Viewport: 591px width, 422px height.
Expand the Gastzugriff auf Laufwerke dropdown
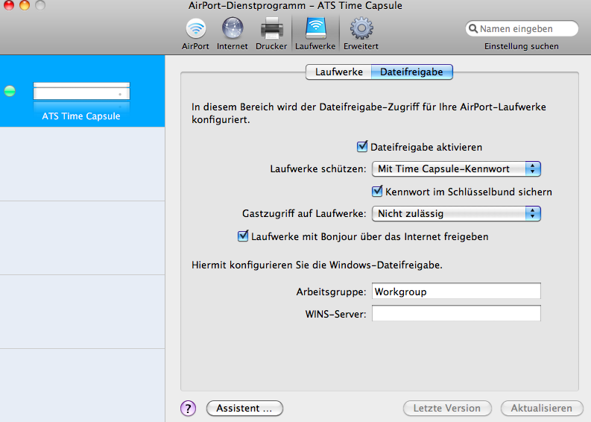455,213
